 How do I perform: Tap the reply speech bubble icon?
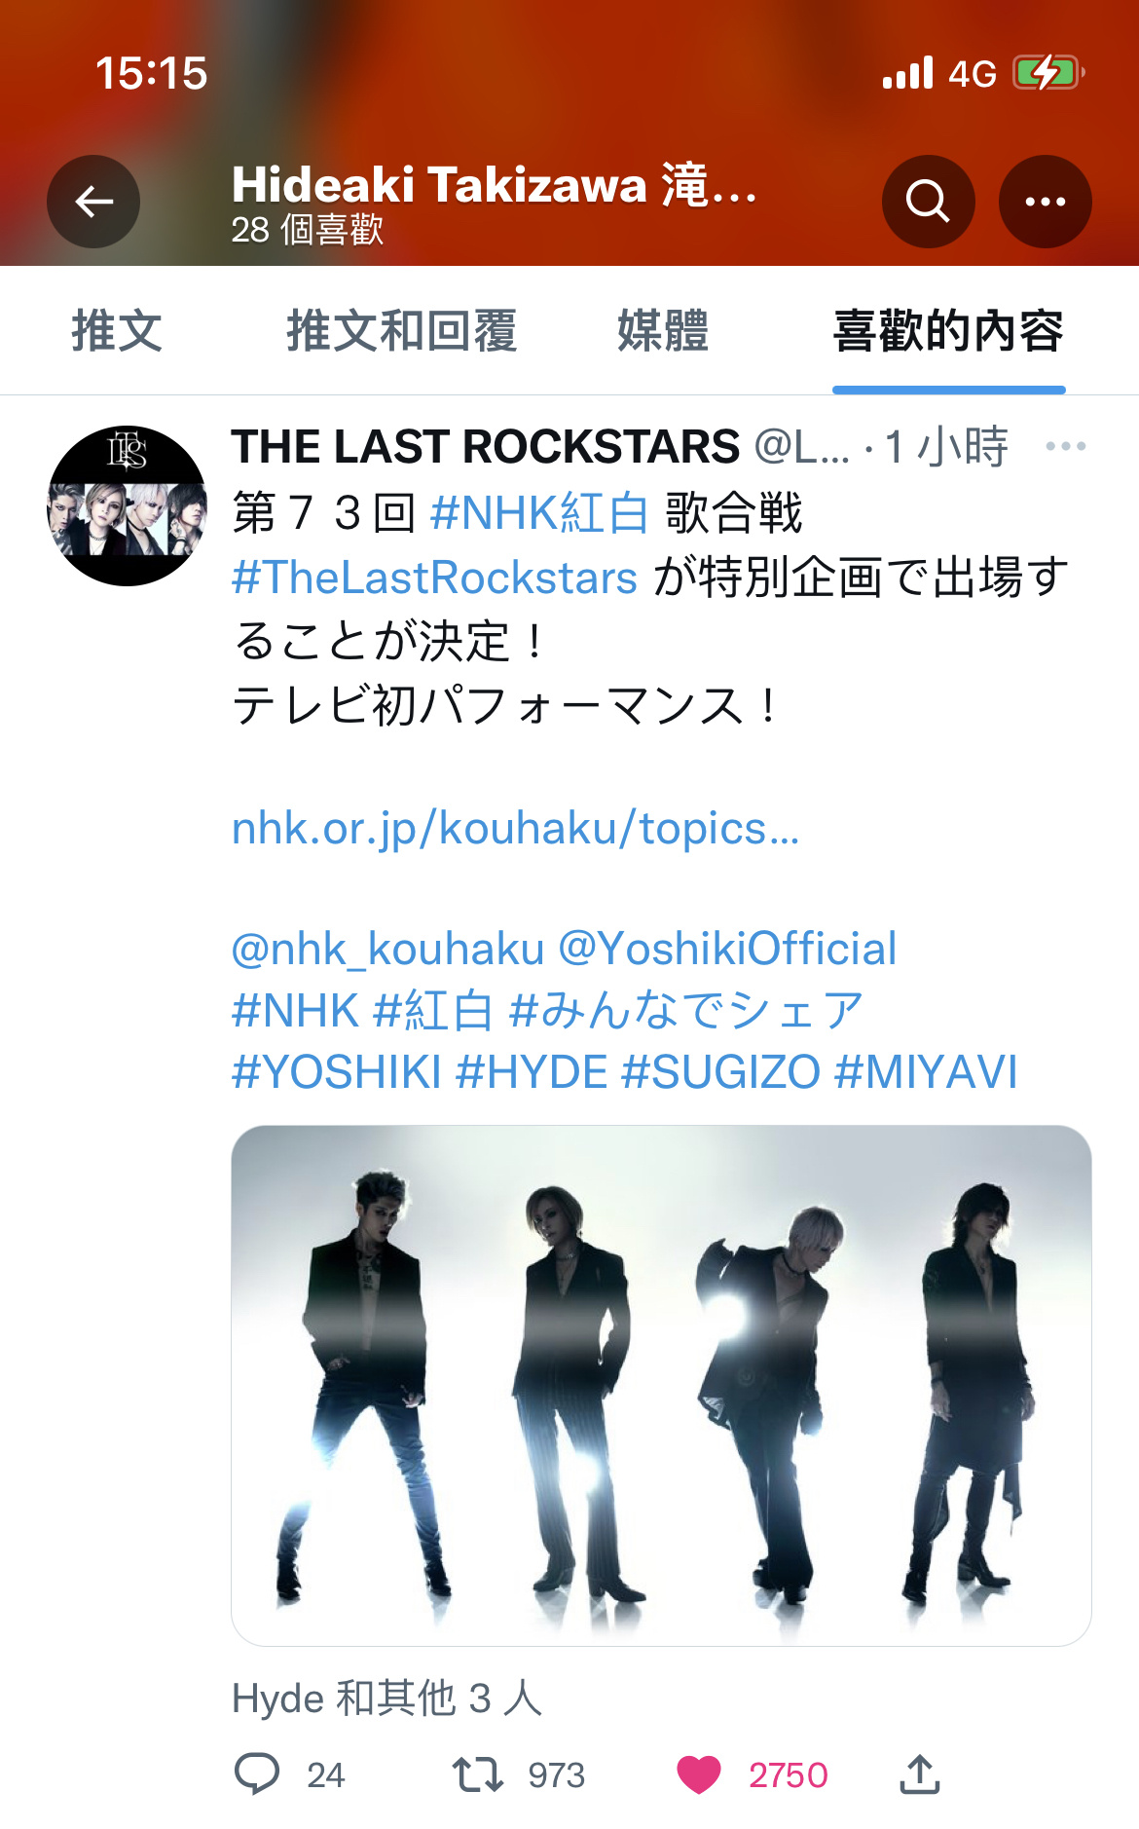click(257, 1774)
